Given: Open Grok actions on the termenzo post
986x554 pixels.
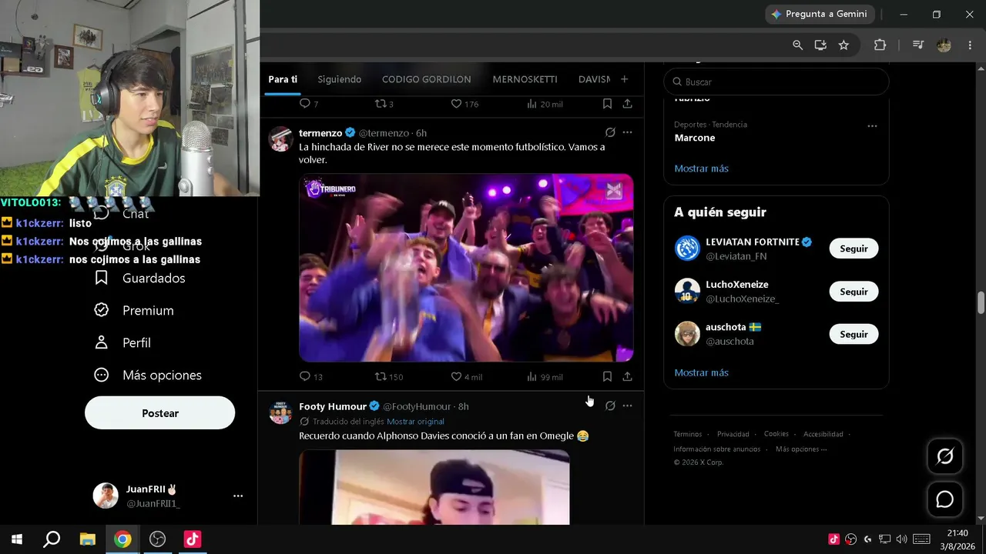Looking at the screenshot, I should coord(610,132).
